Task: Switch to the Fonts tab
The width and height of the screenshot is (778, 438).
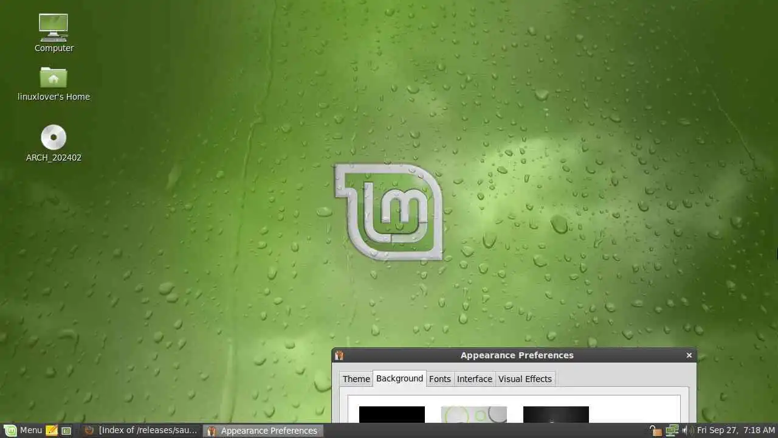Action: pyautogui.click(x=440, y=378)
